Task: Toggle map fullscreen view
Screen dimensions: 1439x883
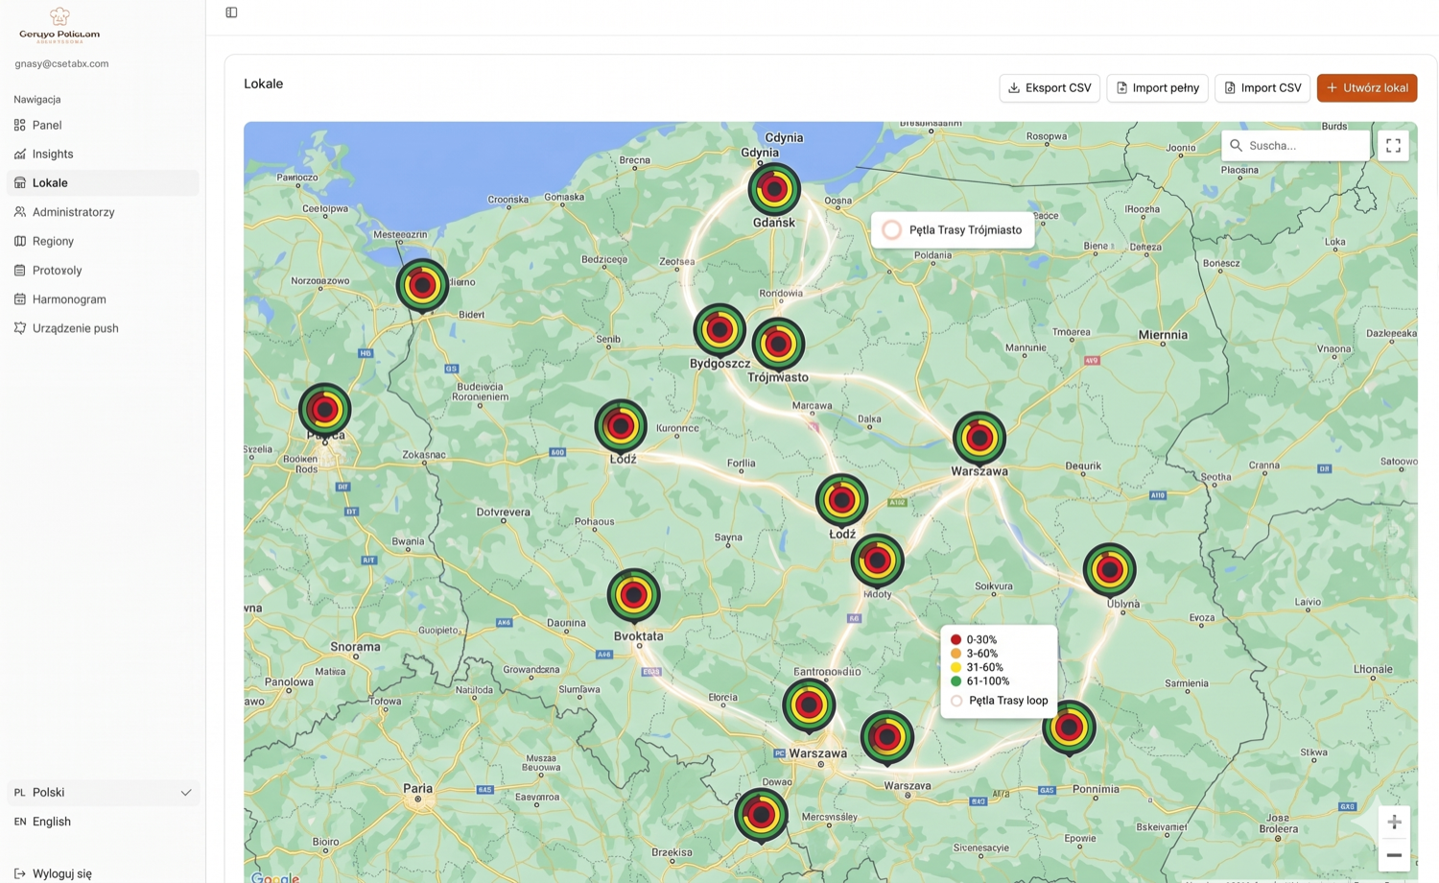Action: coord(1393,146)
